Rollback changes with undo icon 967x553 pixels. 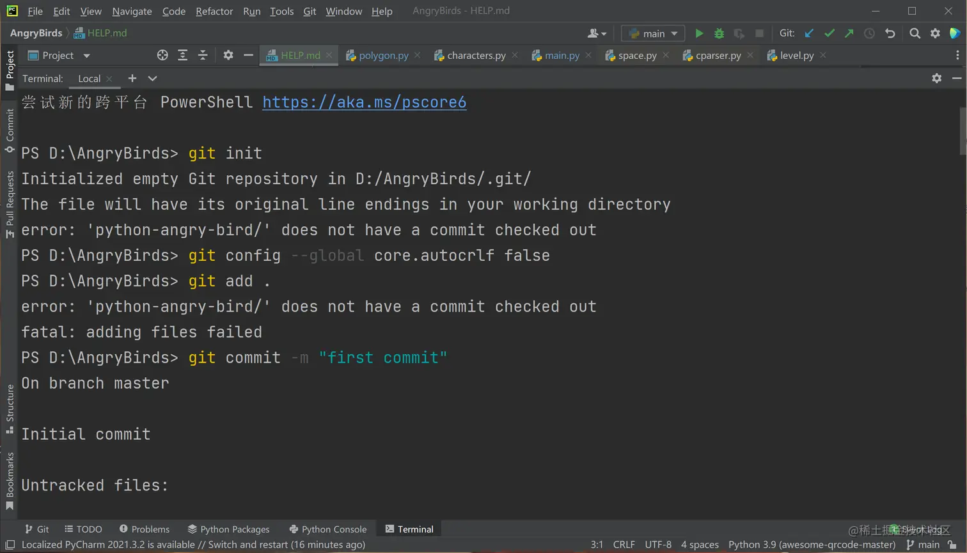click(890, 33)
